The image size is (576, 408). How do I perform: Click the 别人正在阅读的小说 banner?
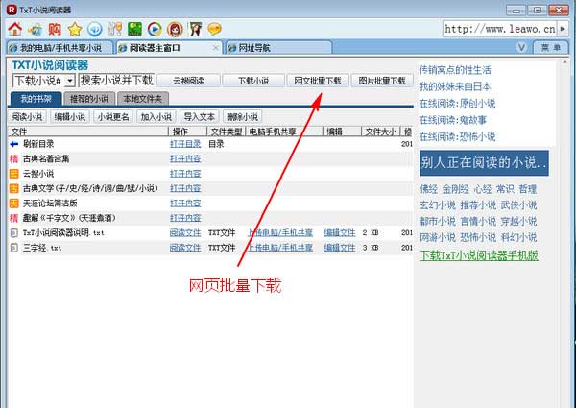tap(484, 162)
